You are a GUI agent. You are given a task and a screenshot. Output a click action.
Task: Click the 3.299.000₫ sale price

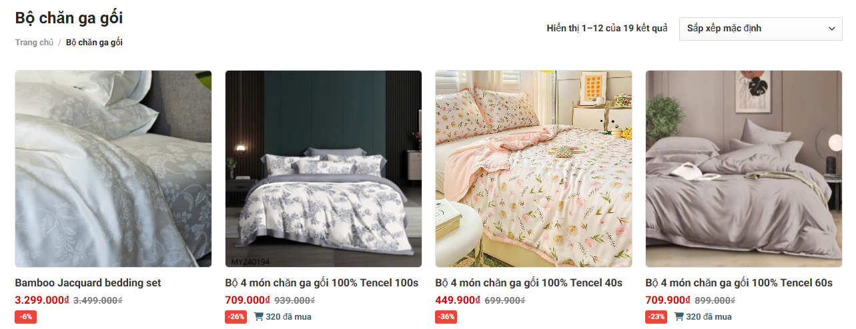pos(42,300)
